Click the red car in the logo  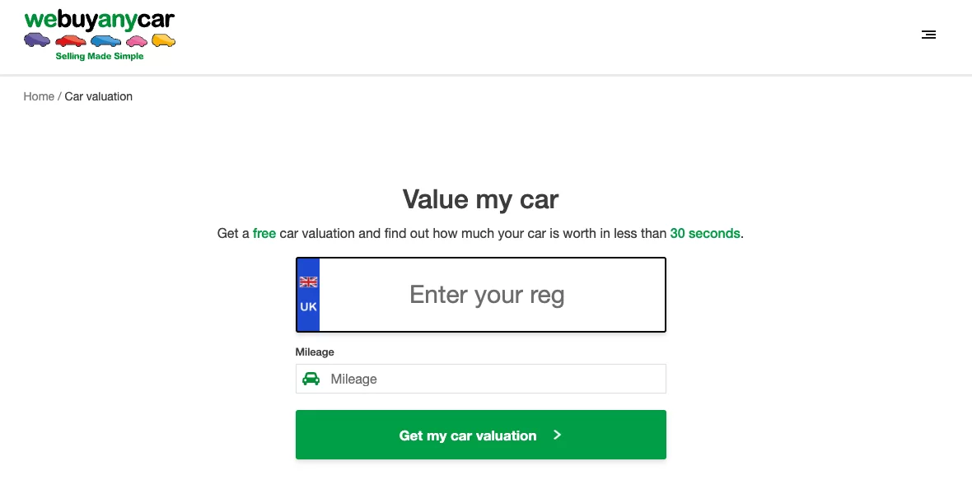(x=72, y=40)
